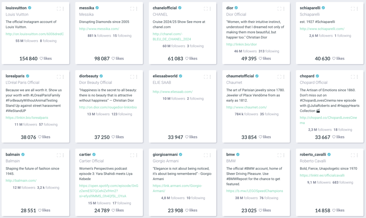Image resolution: width=366 pixels, height=218 pixels.
Task: Follow the http://linkin.bio/dior link
Action: pos(242,44)
